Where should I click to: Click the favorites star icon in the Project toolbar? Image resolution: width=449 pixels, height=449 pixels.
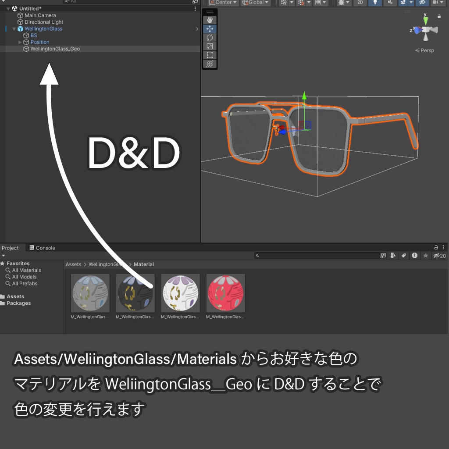click(x=425, y=255)
